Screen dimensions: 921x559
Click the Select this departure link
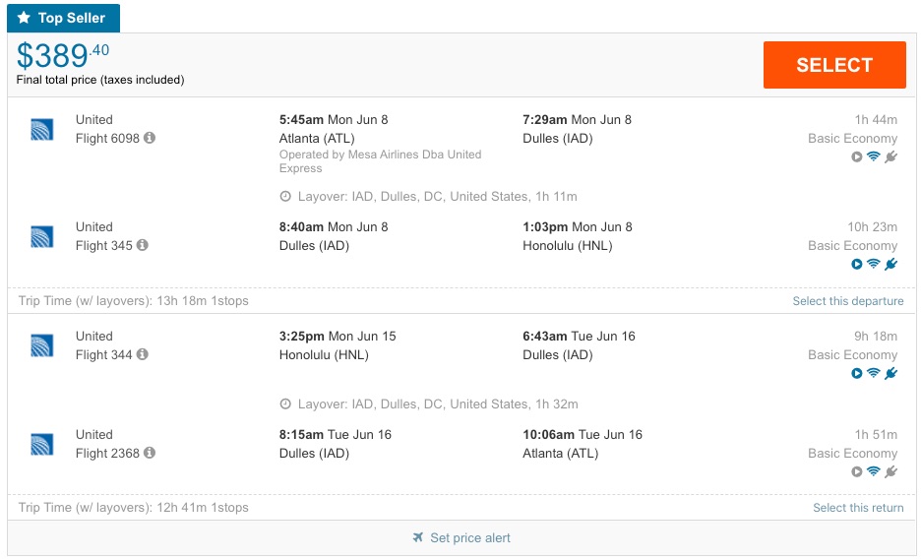pyautogui.click(x=847, y=301)
